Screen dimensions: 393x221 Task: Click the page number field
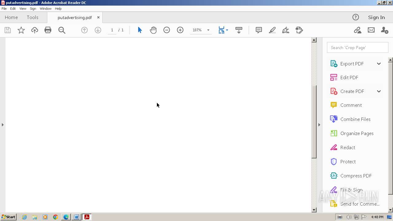112,30
